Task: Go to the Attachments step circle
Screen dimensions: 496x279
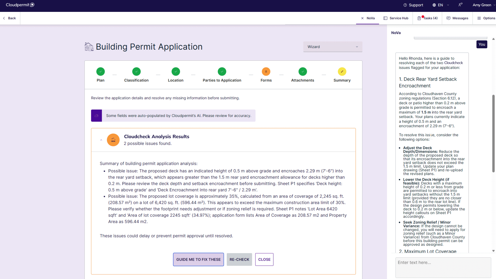Action: (303, 72)
